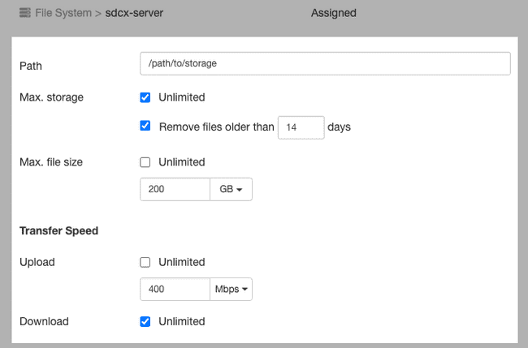
Task: Click the Max. file size label
Action: click(x=51, y=162)
